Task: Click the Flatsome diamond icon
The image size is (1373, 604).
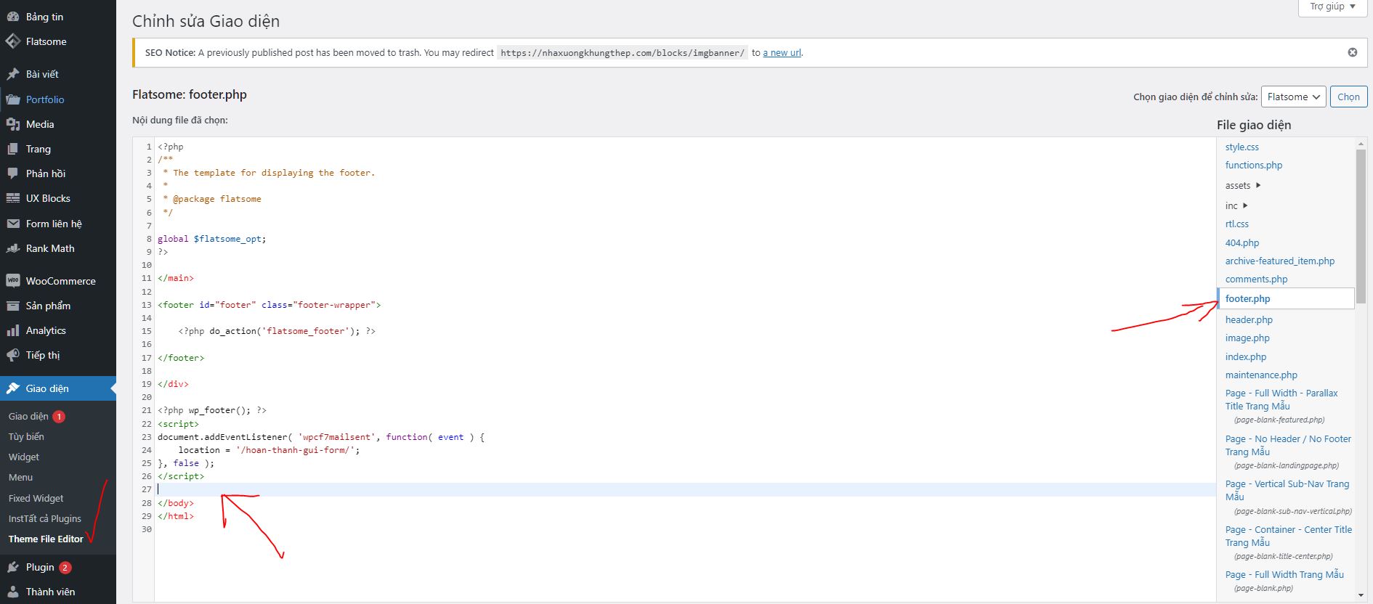Action: 13,41
